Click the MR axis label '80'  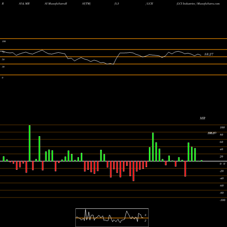[222, 135]
